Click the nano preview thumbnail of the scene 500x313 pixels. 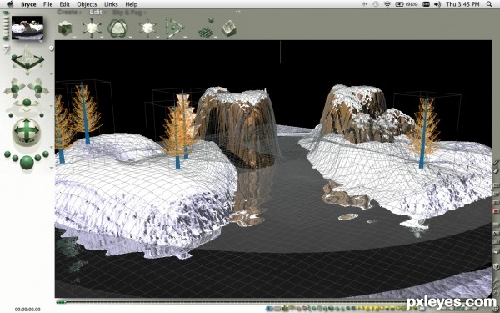[x=27, y=28]
